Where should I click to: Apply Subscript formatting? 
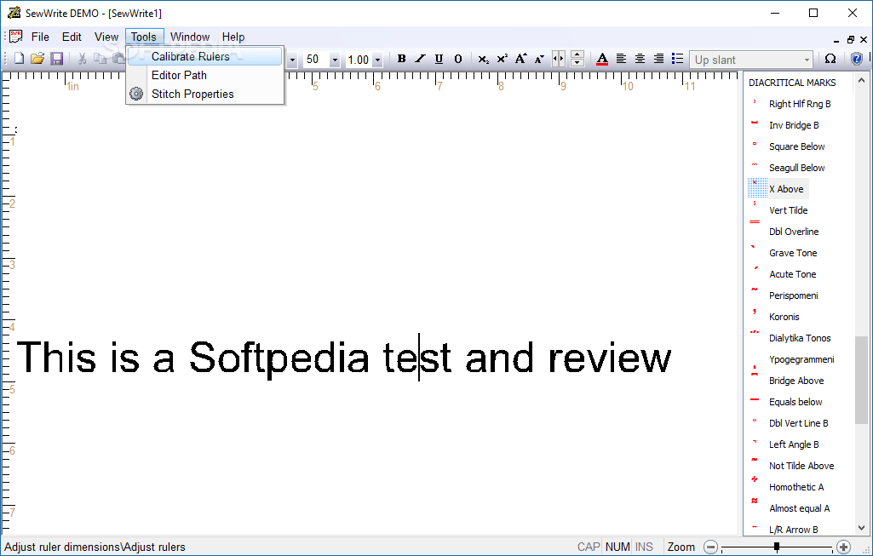click(483, 59)
